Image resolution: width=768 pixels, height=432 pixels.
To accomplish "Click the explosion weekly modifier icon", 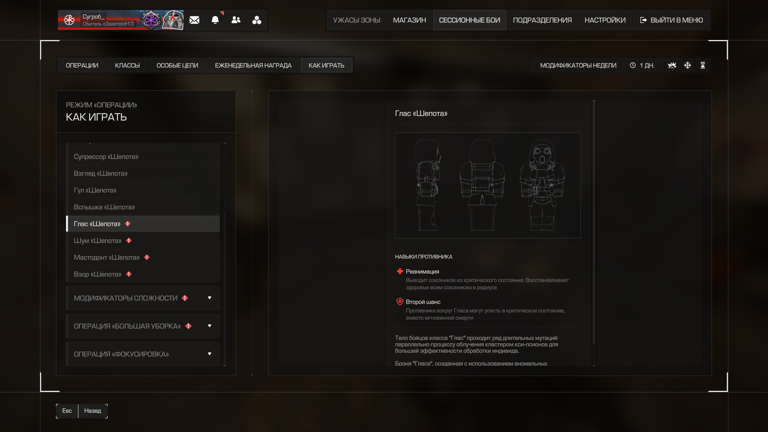I will (672, 65).
